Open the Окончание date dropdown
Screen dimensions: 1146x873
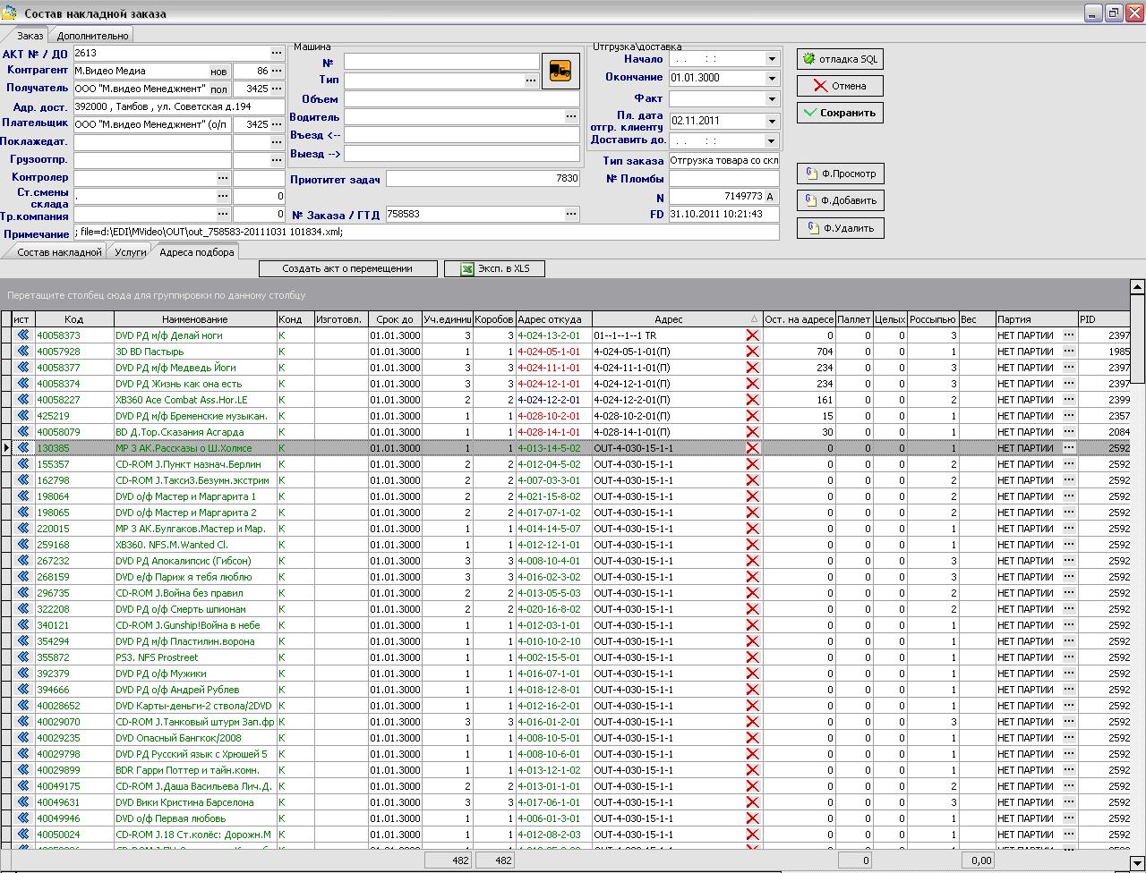pyautogui.click(x=772, y=79)
